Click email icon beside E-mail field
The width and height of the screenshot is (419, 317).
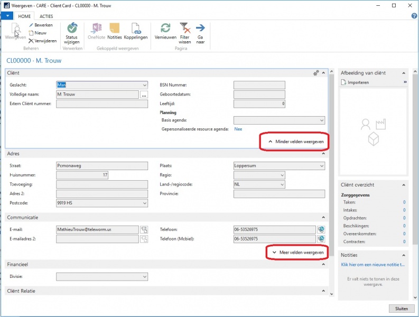144,230
